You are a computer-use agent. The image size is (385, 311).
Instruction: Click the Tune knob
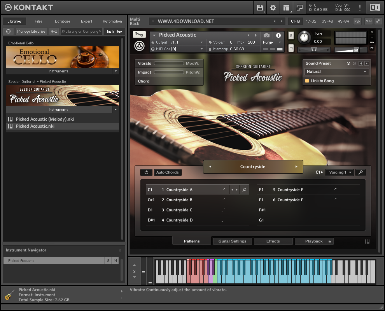[x=304, y=37]
